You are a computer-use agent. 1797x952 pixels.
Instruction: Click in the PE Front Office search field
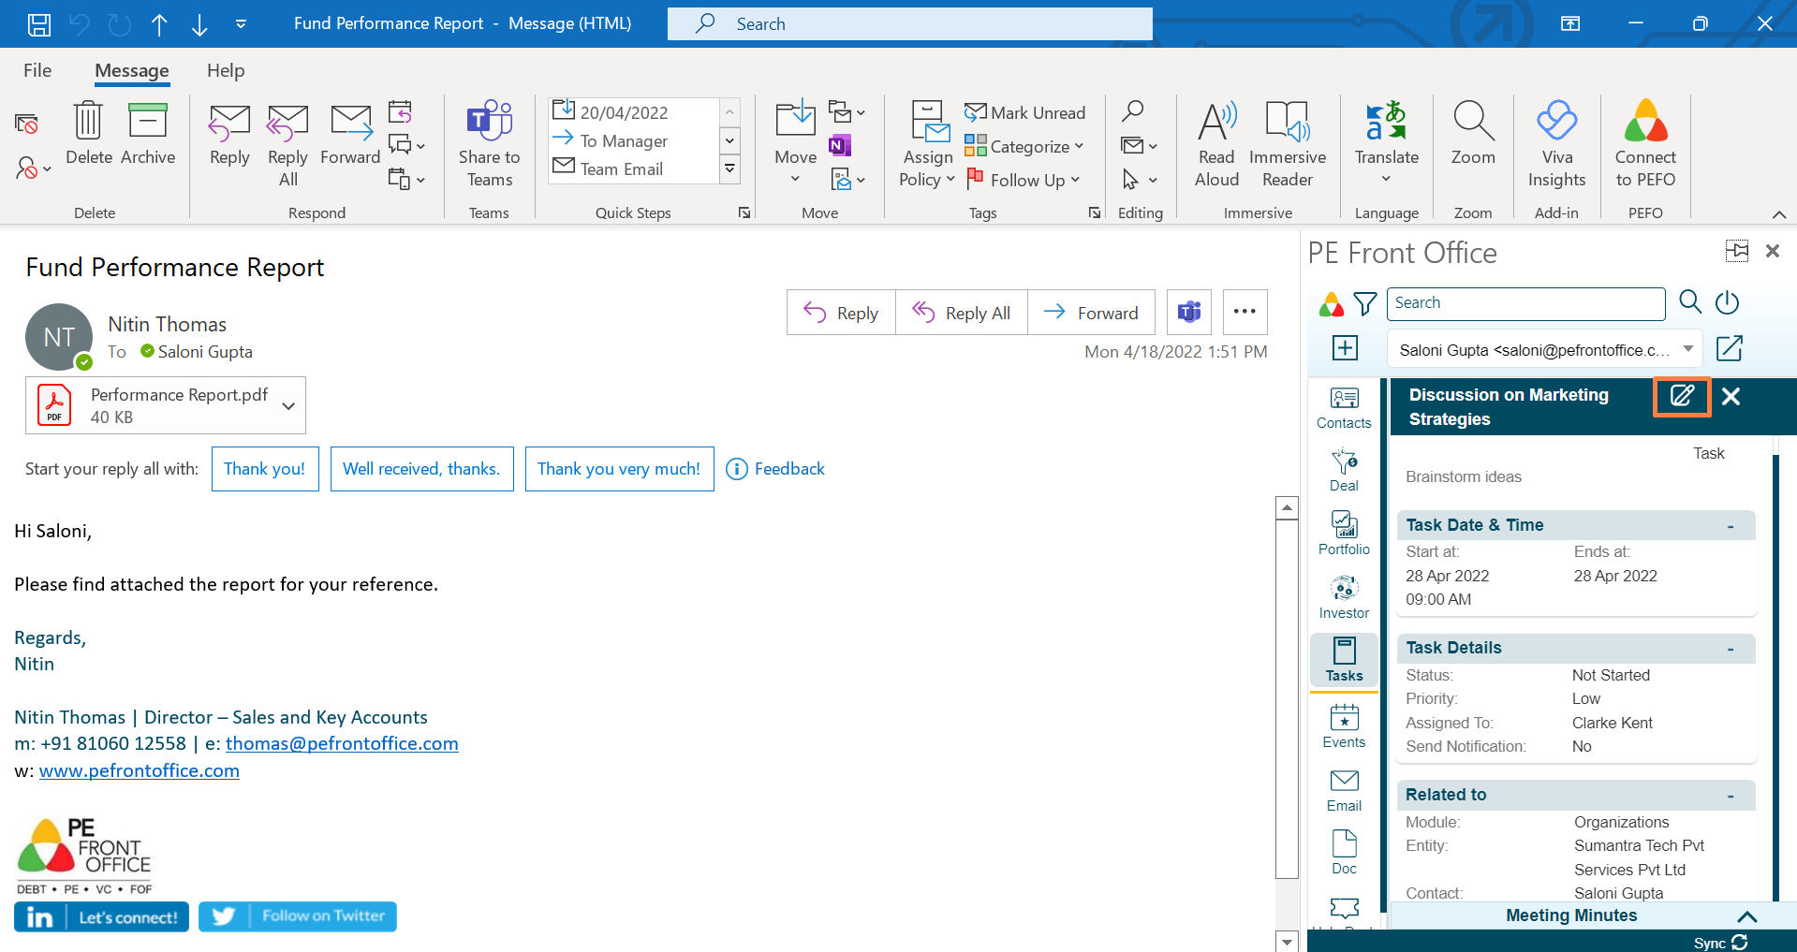point(1525,303)
